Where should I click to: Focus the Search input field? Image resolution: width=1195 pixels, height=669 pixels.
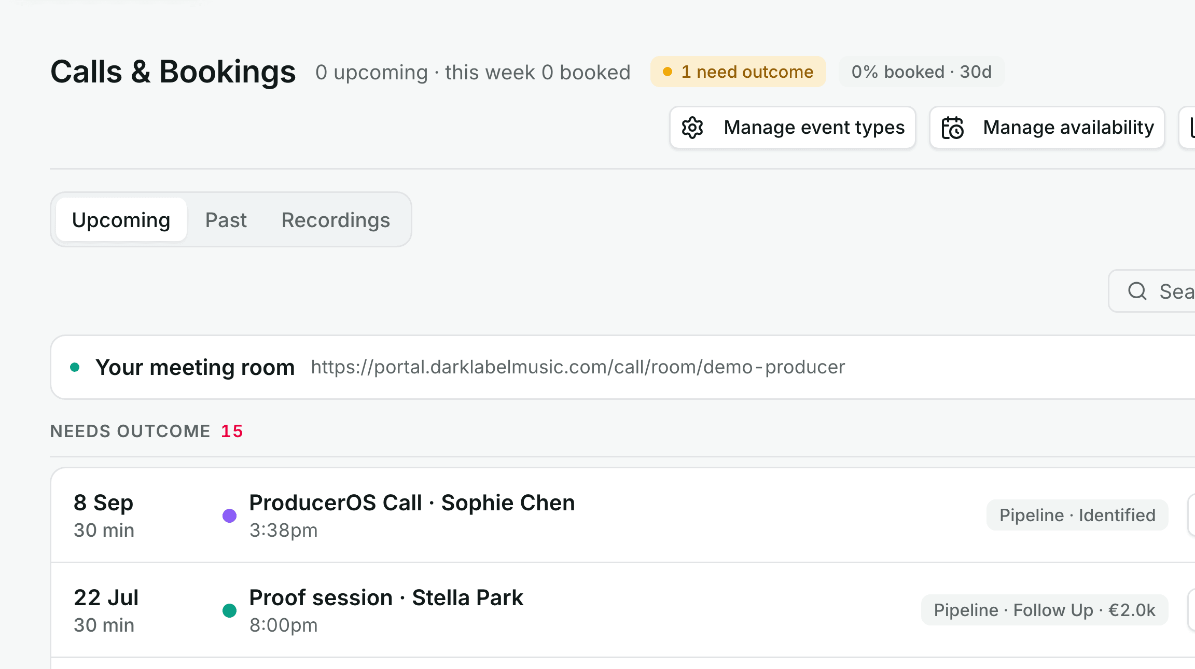(x=1152, y=291)
